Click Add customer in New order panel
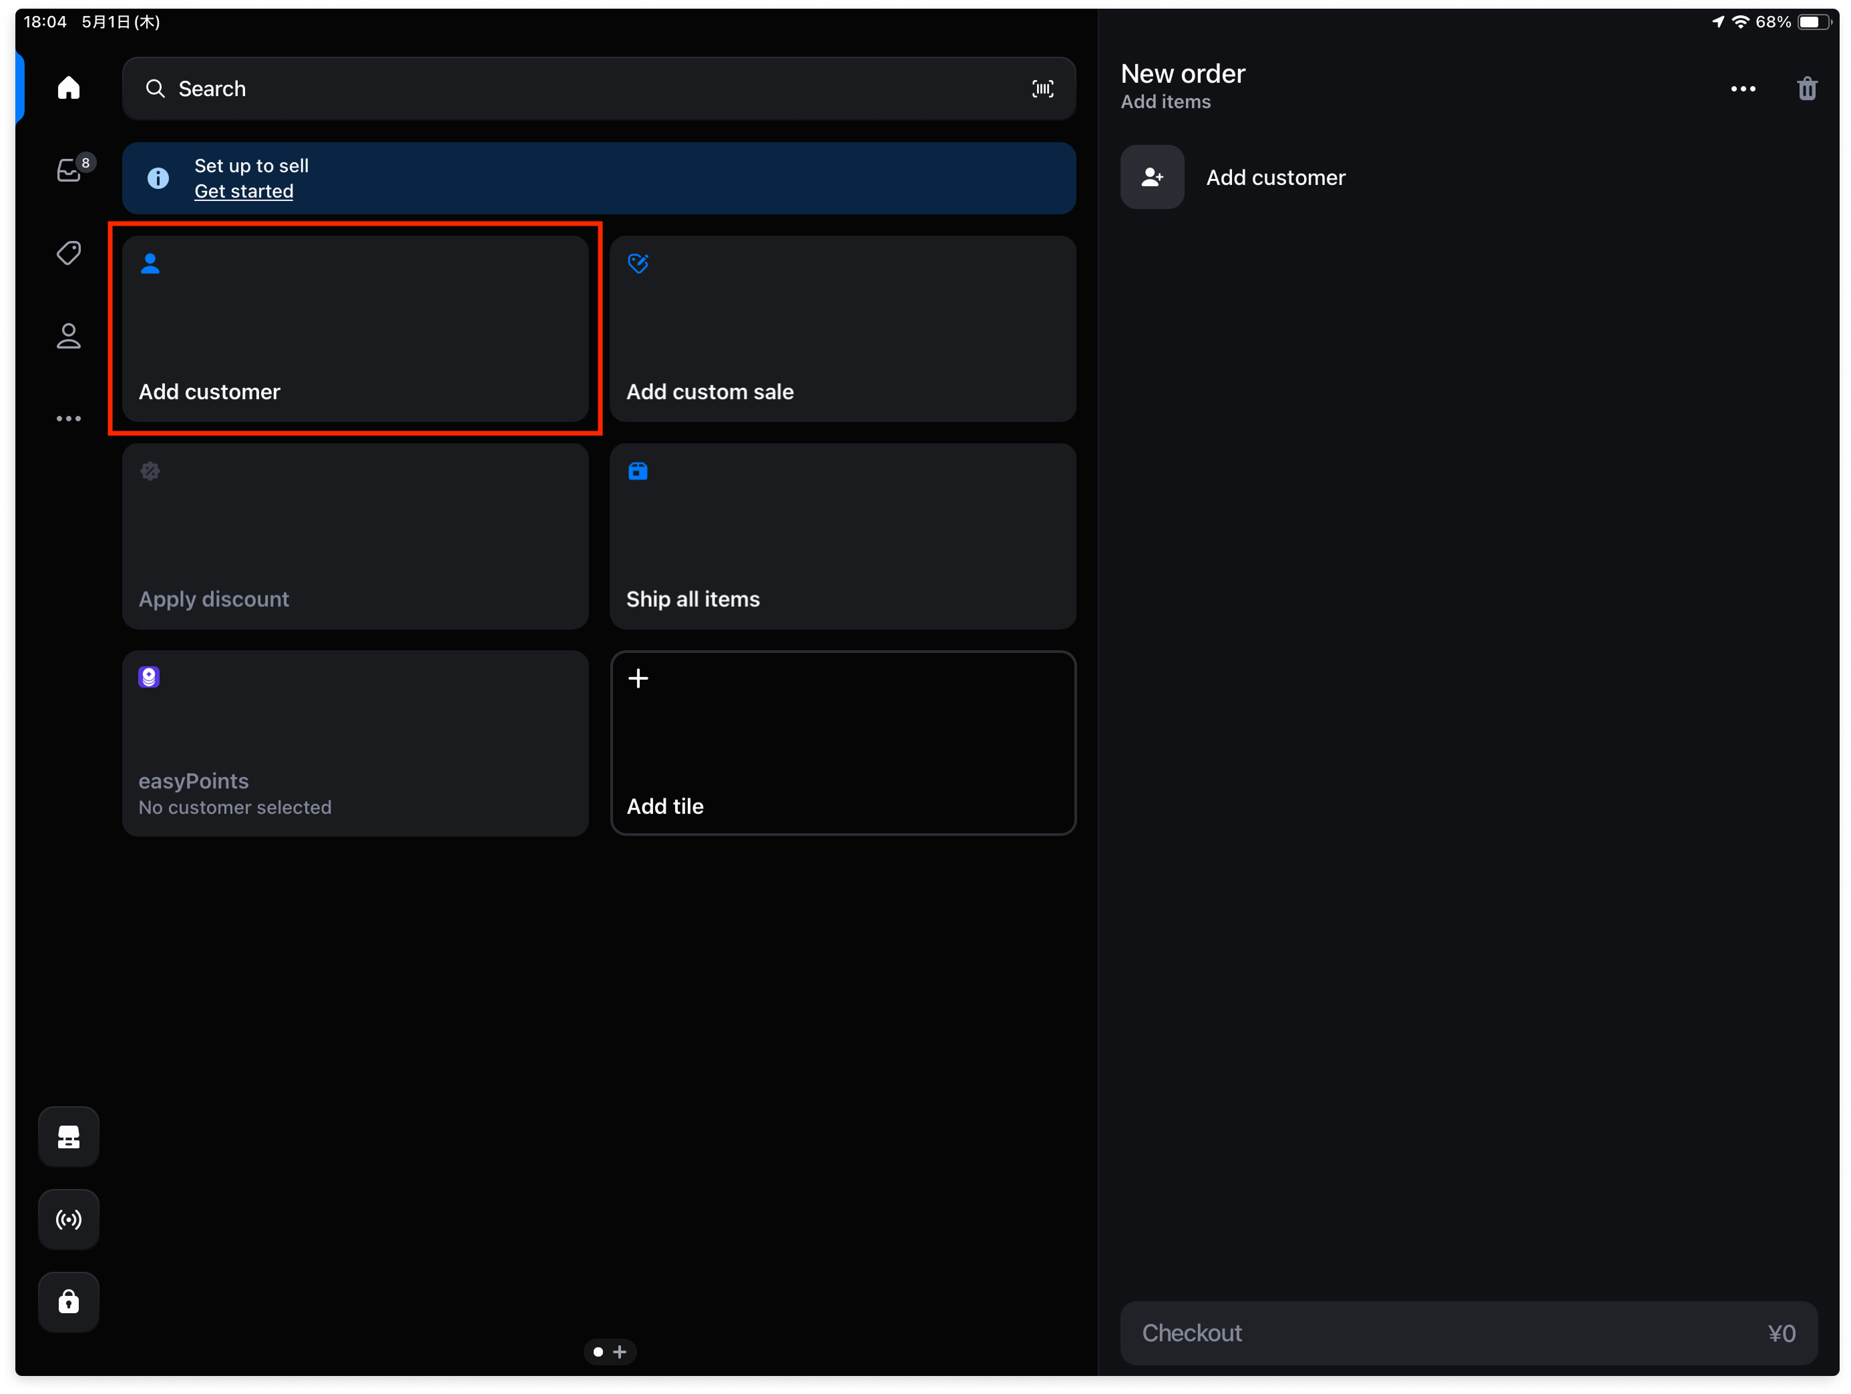This screenshot has width=1851, height=1394. [x=1276, y=178]
